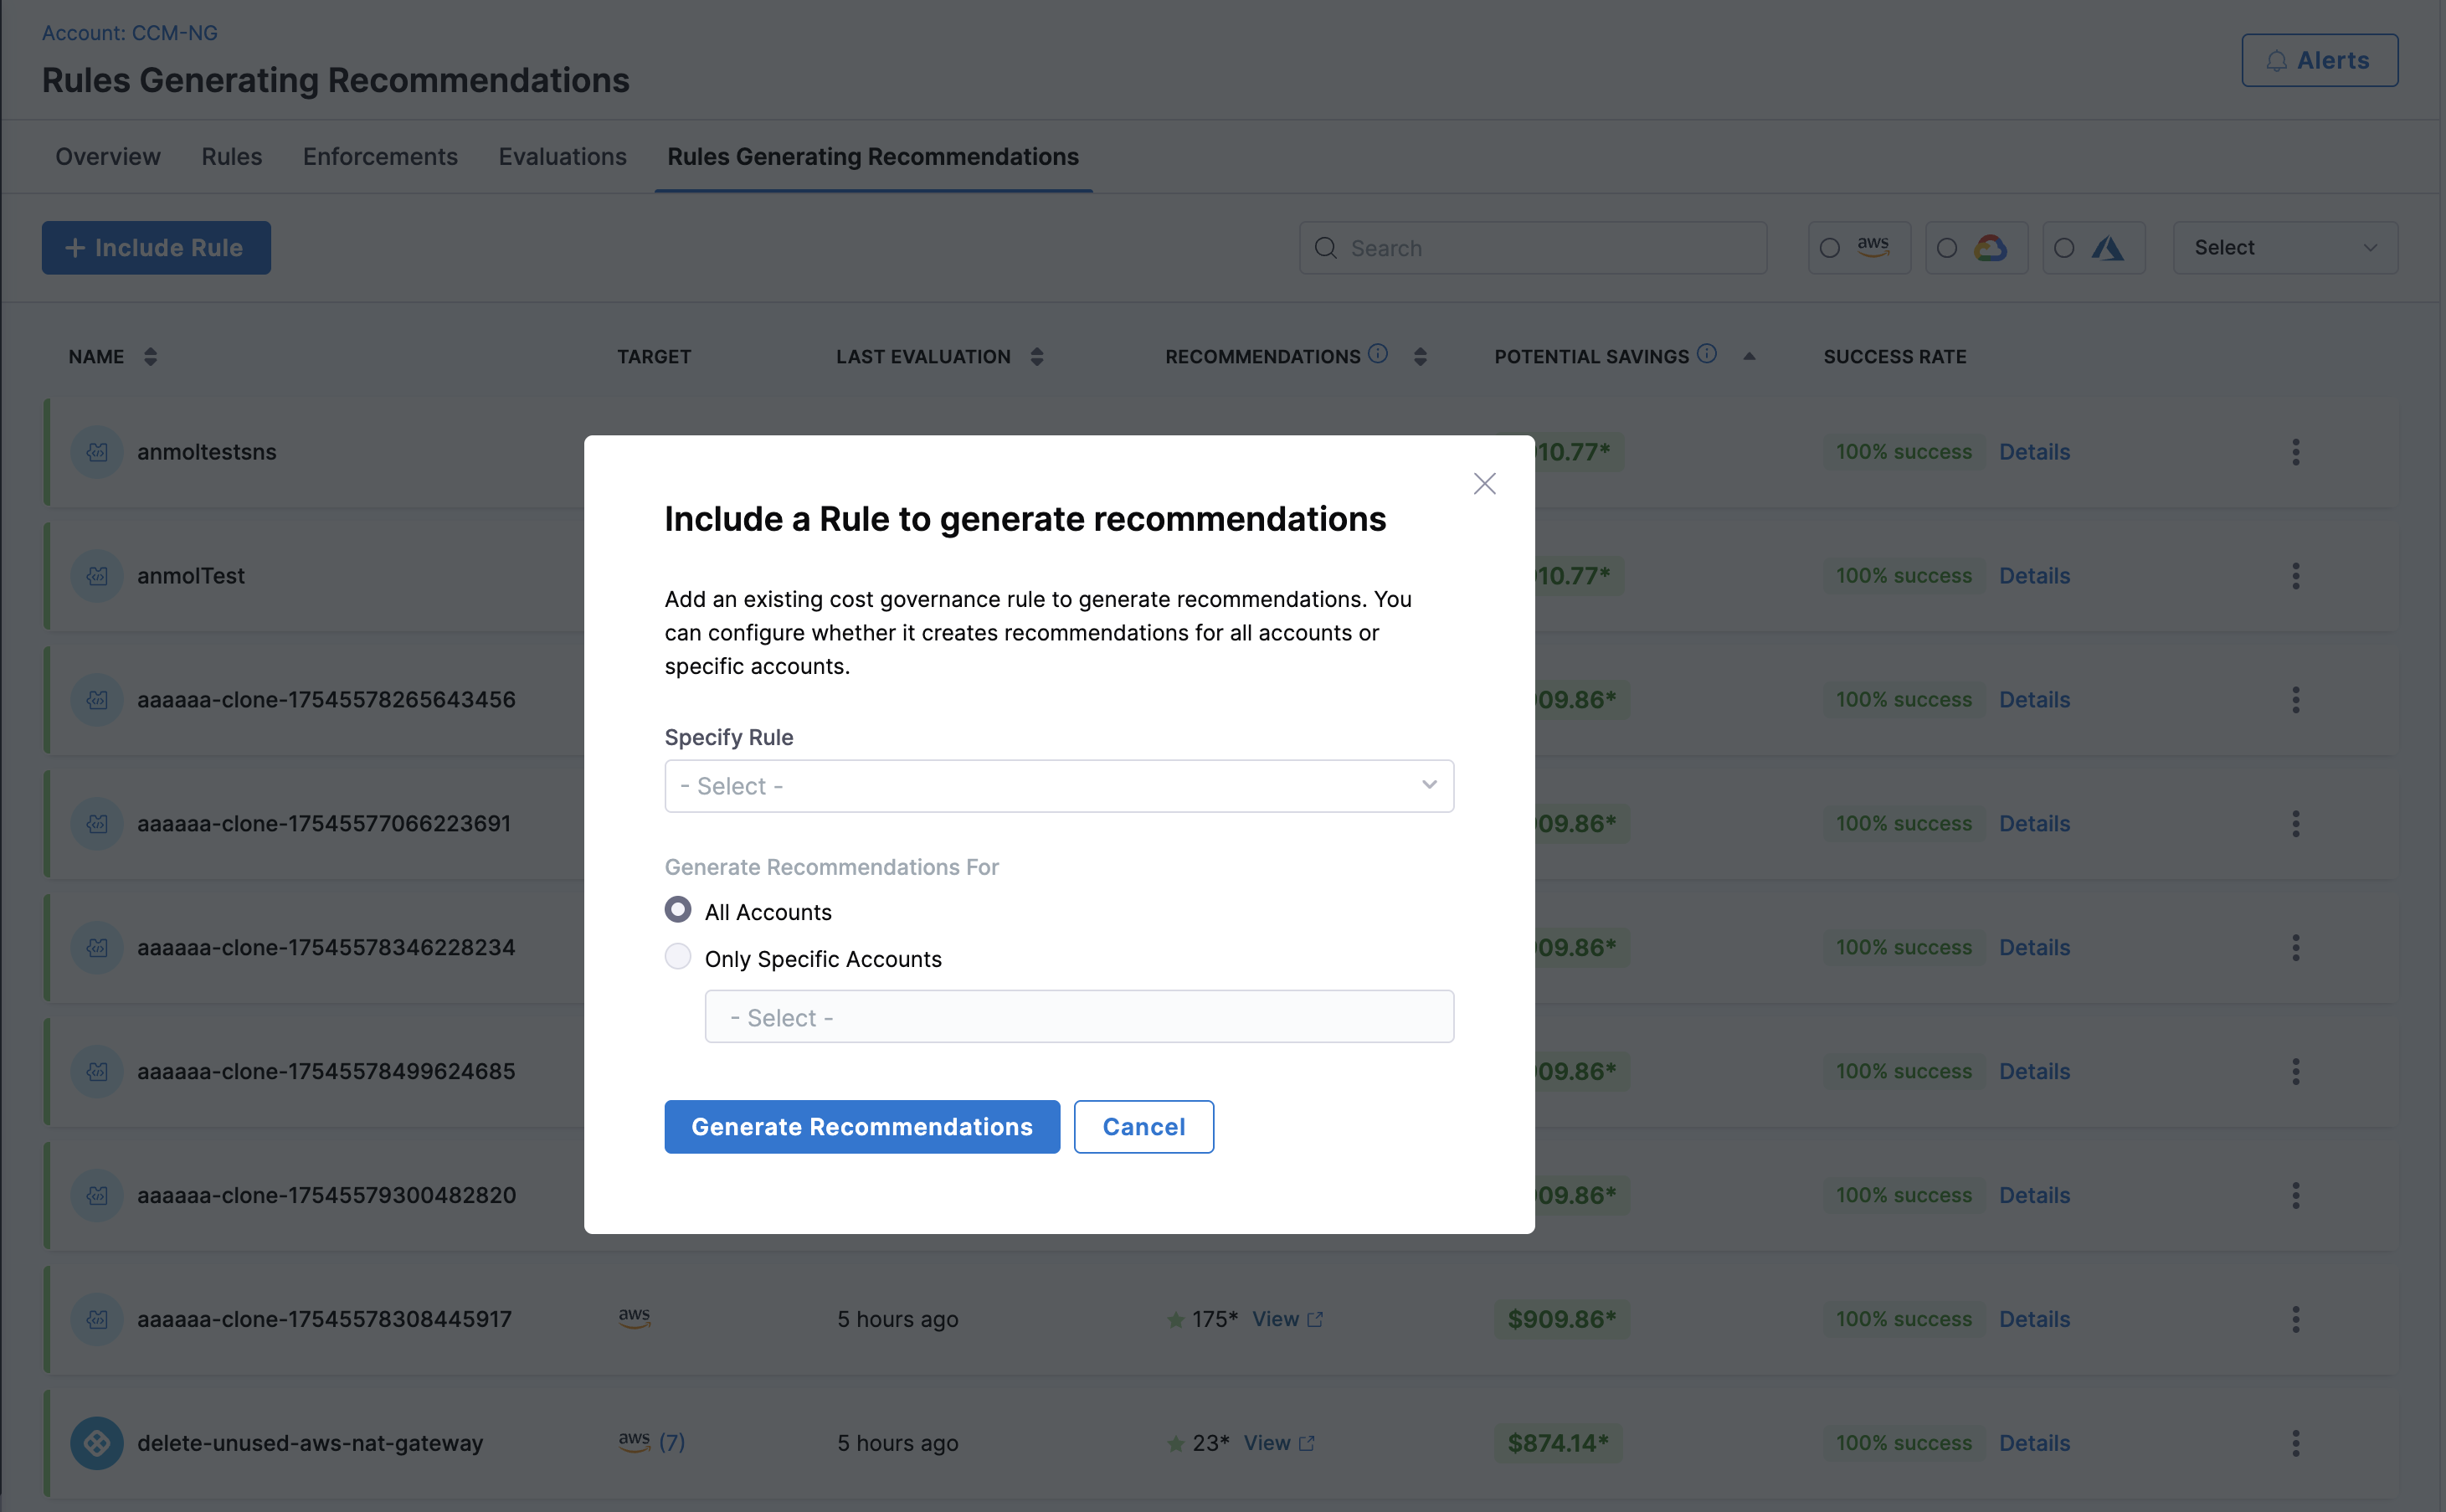Open the Specify Rule dropdown
Viewport: 2446px width, 1512px height.
1059,786
